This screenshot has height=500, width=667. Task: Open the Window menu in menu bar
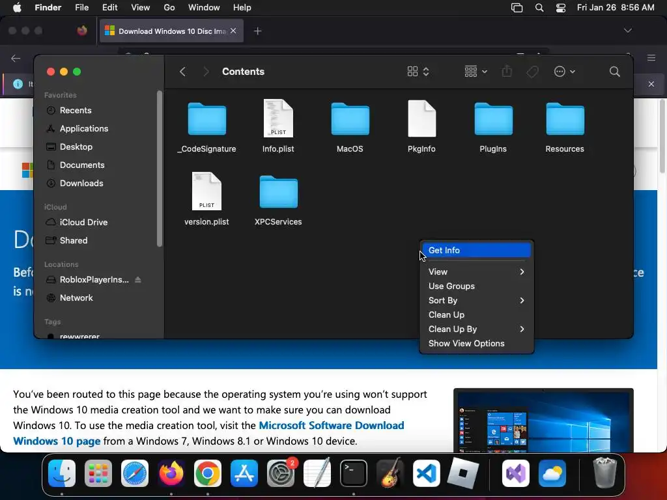[204, 8]
